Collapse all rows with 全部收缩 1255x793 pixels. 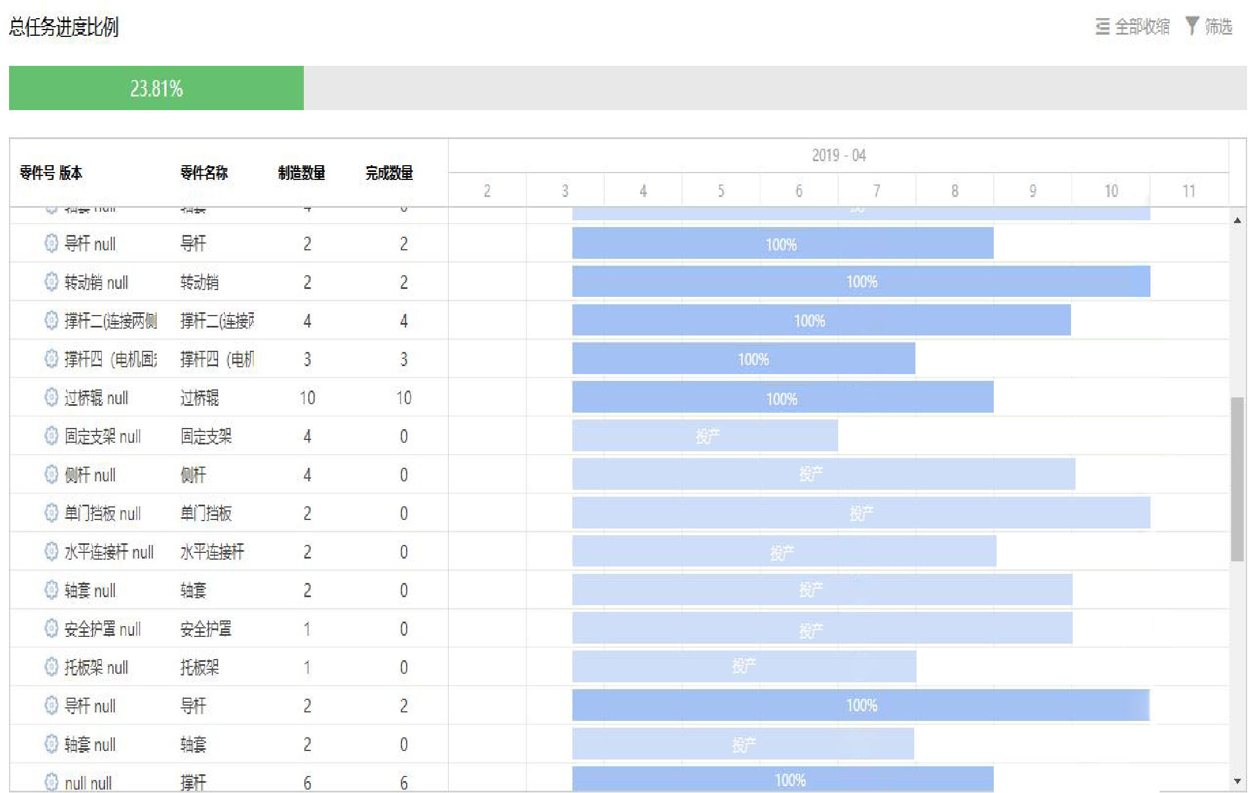1133,27
